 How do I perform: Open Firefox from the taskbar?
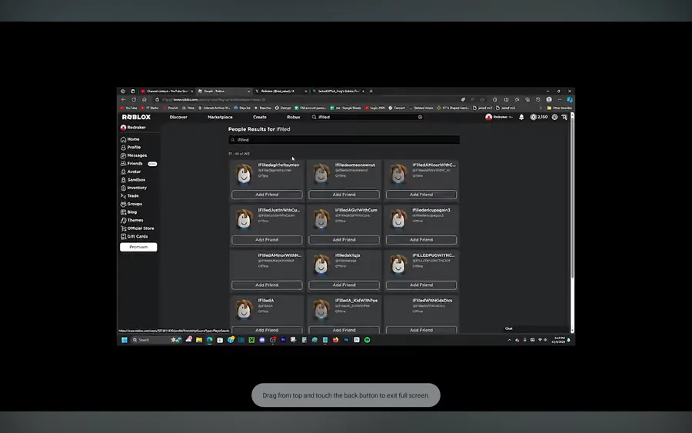click(335, 340)
